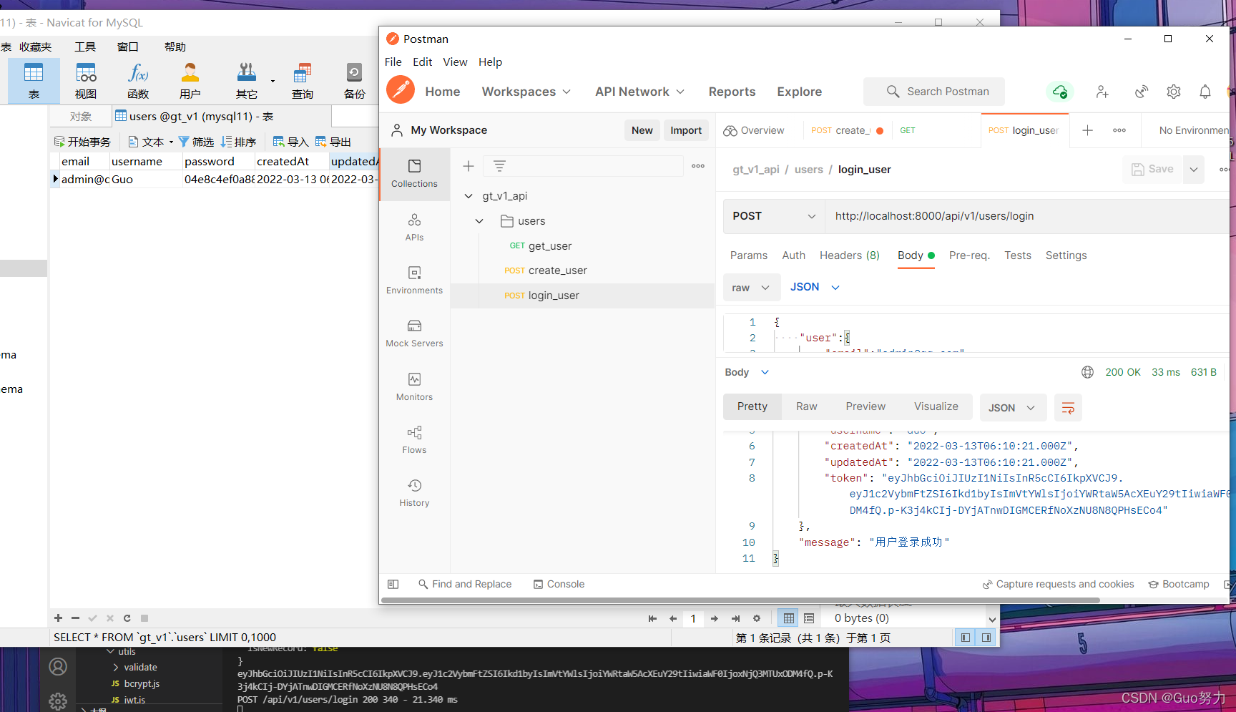Click the invite user icon

(x=1102, y=92)
